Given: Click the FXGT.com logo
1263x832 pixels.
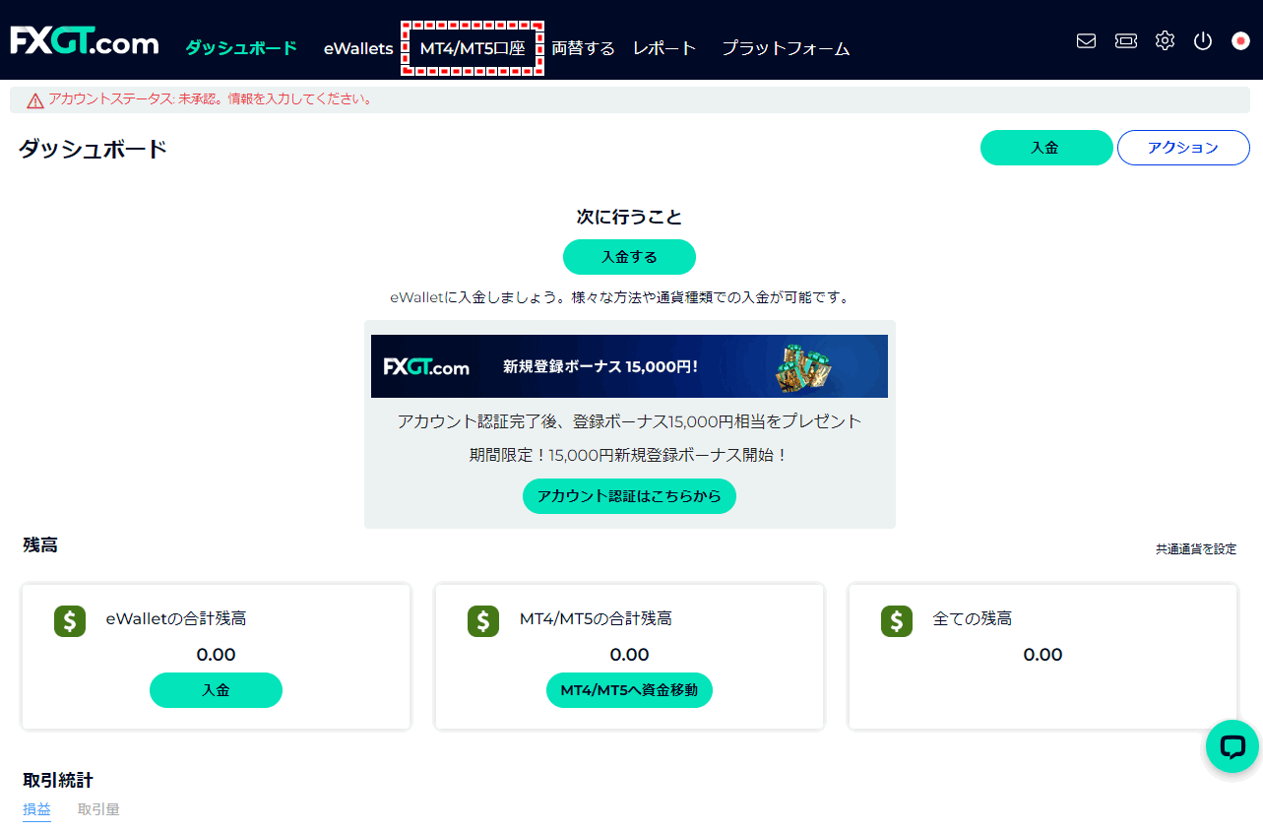Looking at the screenshot, I should pos(85,42).
